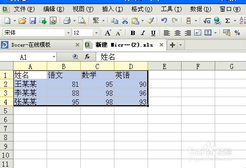Click the fx insert function button
This screenshot has width=246, height=168.
87,56
